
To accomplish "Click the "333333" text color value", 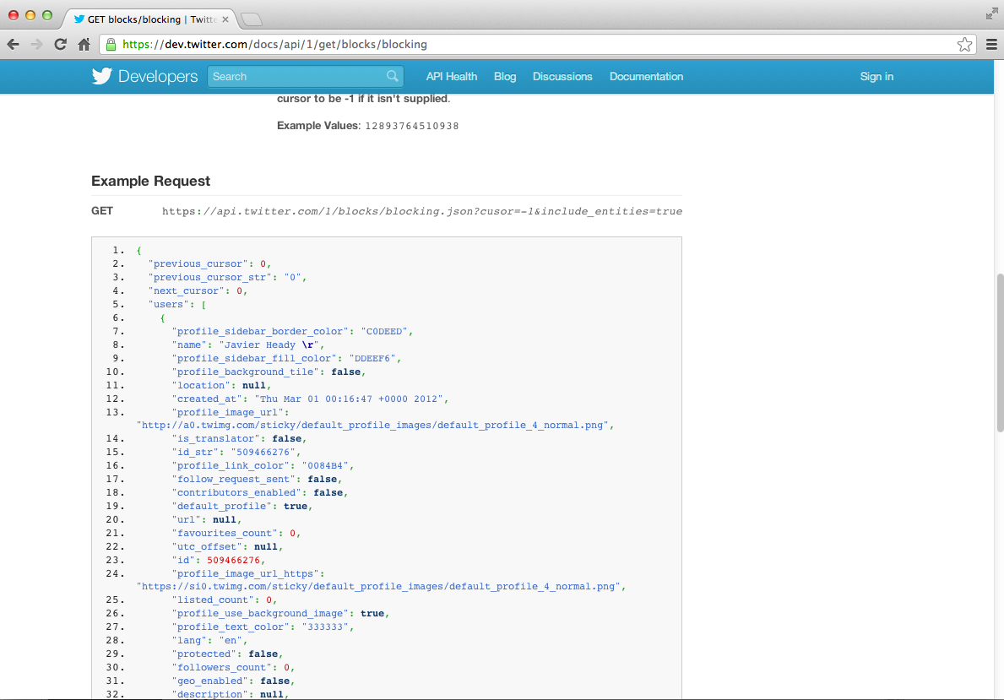I will [325, 627].
